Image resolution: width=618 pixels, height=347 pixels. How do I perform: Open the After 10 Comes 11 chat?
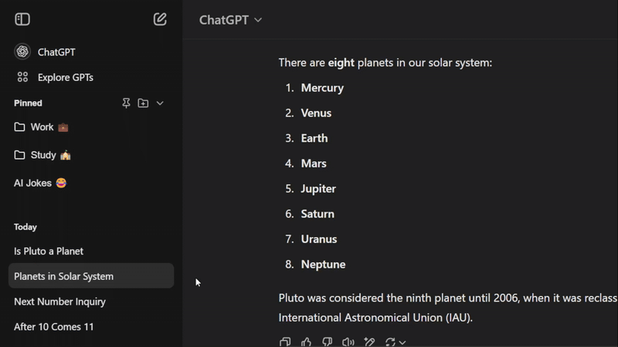[x=90, y=326]
